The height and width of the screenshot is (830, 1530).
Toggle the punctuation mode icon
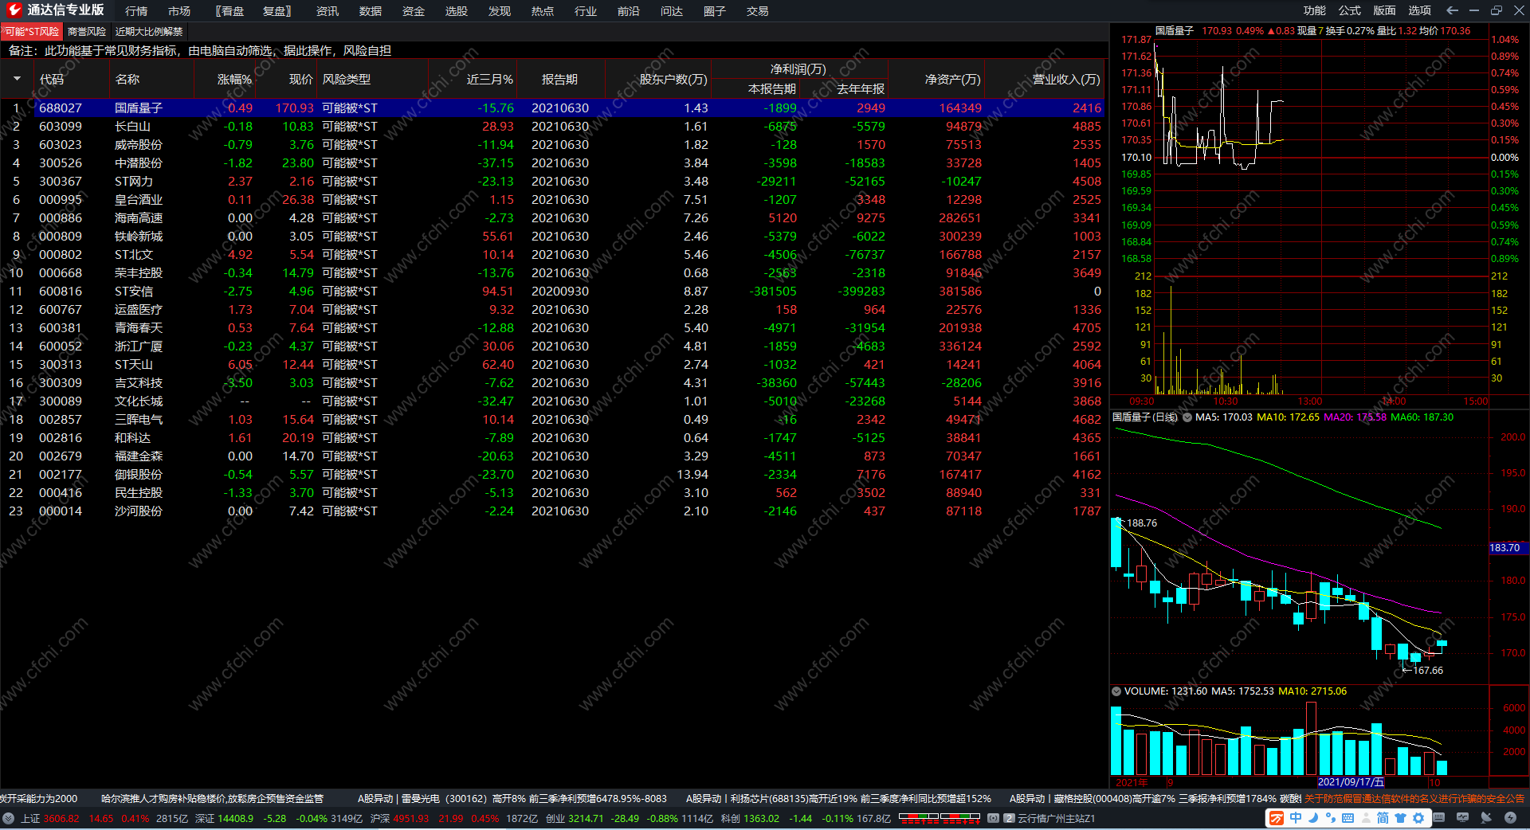coord(1331,818)
